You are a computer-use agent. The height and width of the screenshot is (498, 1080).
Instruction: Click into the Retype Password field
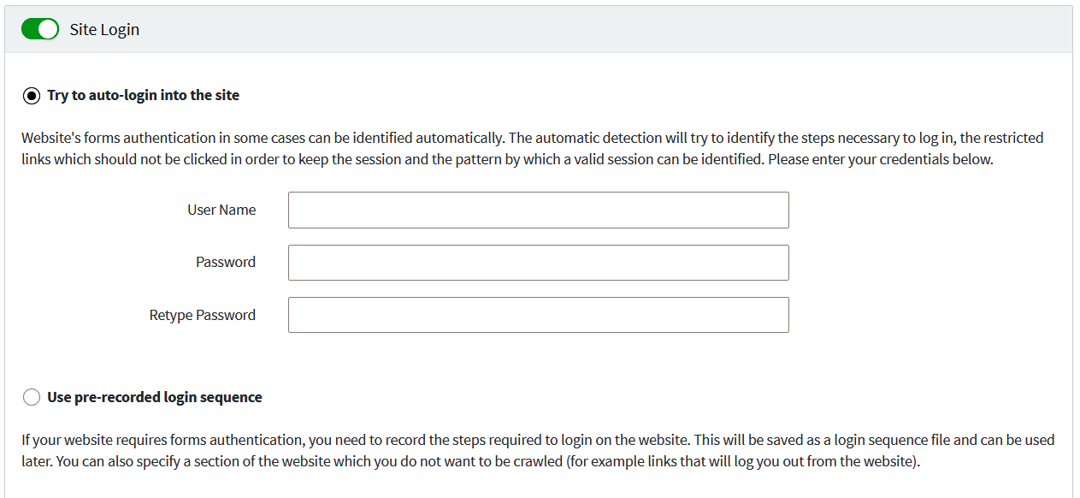[538, 315]
